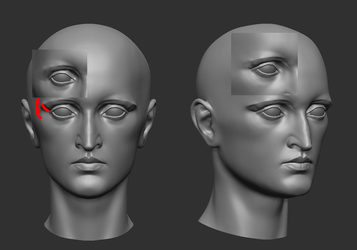Select the eye close-up inset on front-view head

(60, 74)
